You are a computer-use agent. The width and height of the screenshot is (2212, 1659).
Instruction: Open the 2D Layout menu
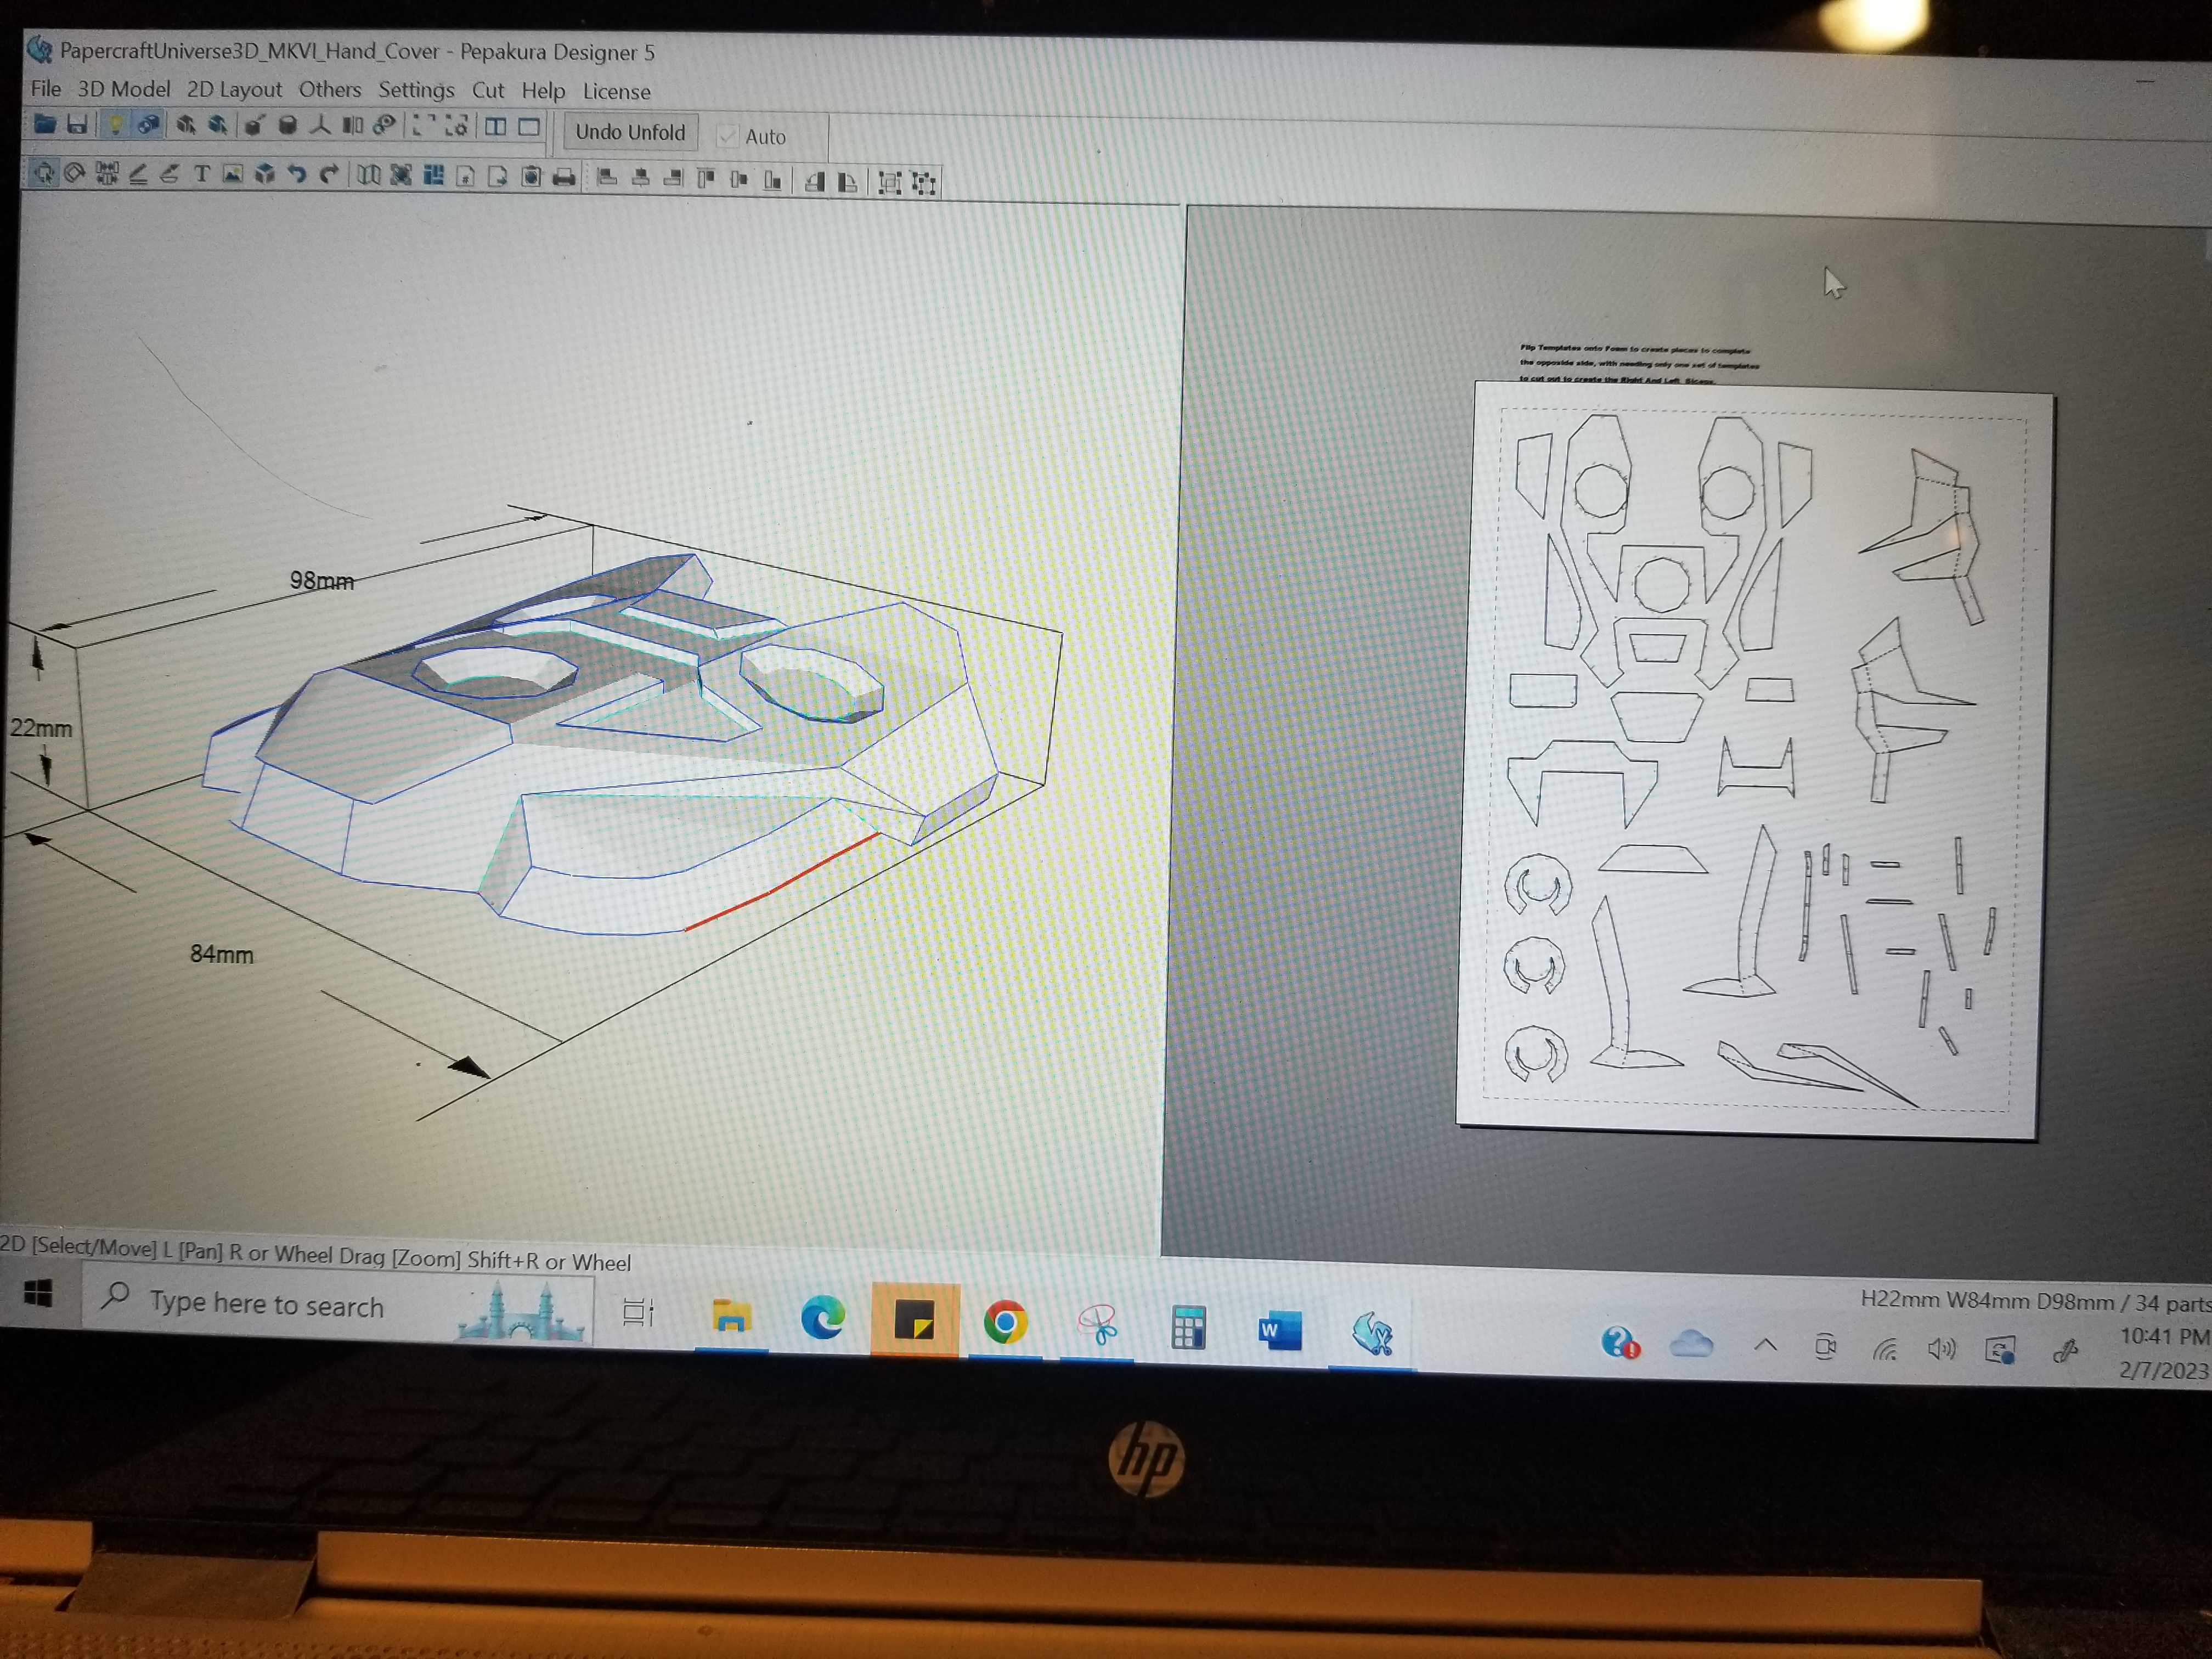[234, 89]
